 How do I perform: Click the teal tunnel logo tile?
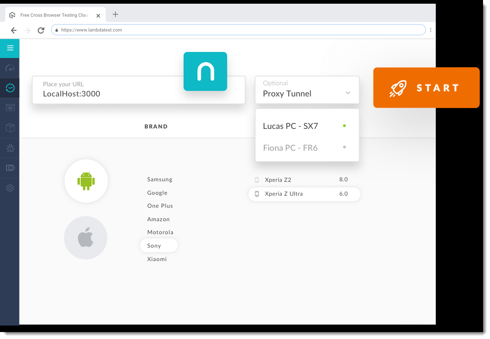205,71
